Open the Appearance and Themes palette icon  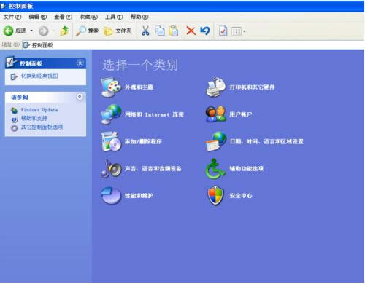pyautogui.click(x=111, y=87)
